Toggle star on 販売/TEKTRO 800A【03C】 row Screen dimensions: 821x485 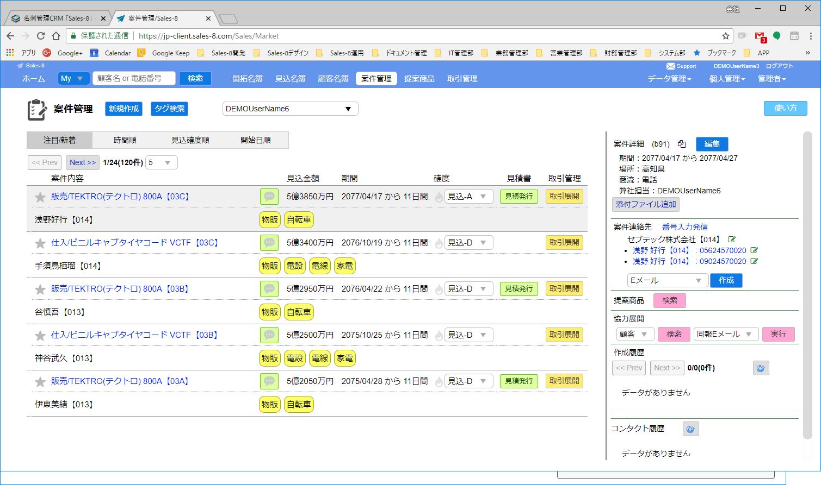pos(40,197)
